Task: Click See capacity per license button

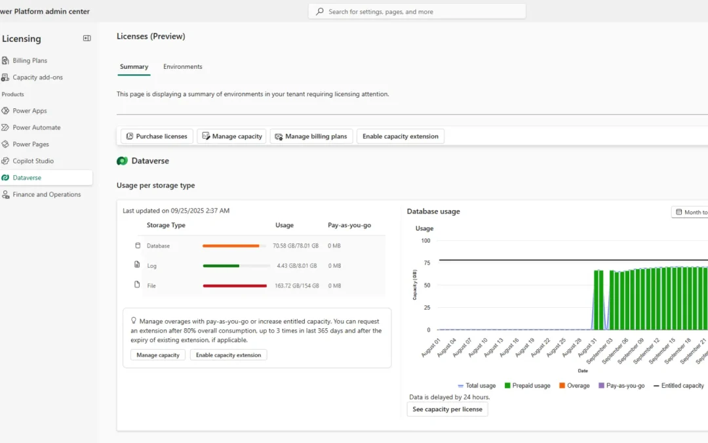Action: (447, 410)
